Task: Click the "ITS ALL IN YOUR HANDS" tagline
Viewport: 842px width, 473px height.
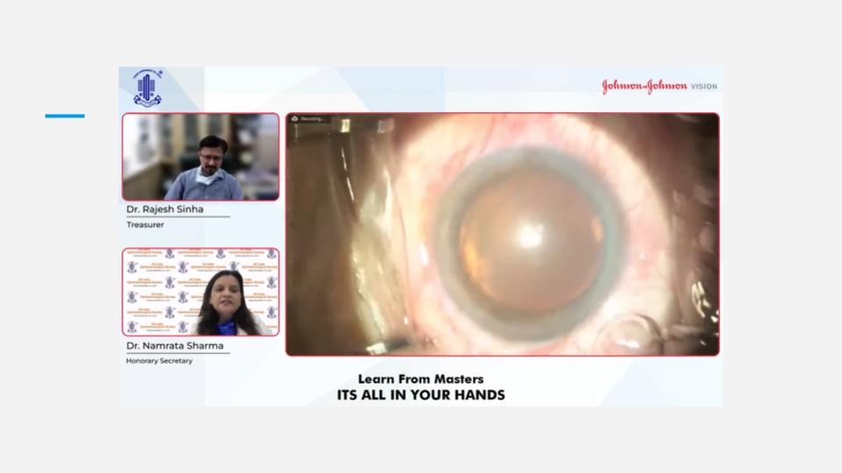Action: click(420, 395)
